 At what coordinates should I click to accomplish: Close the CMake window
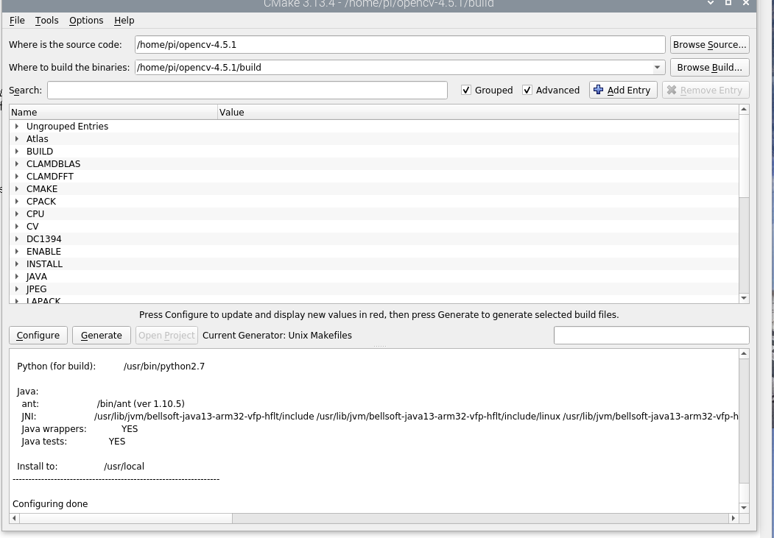click(746, 3)
